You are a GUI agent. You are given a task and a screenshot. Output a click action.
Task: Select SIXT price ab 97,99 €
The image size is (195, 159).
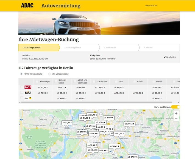[x=81, y=93]
